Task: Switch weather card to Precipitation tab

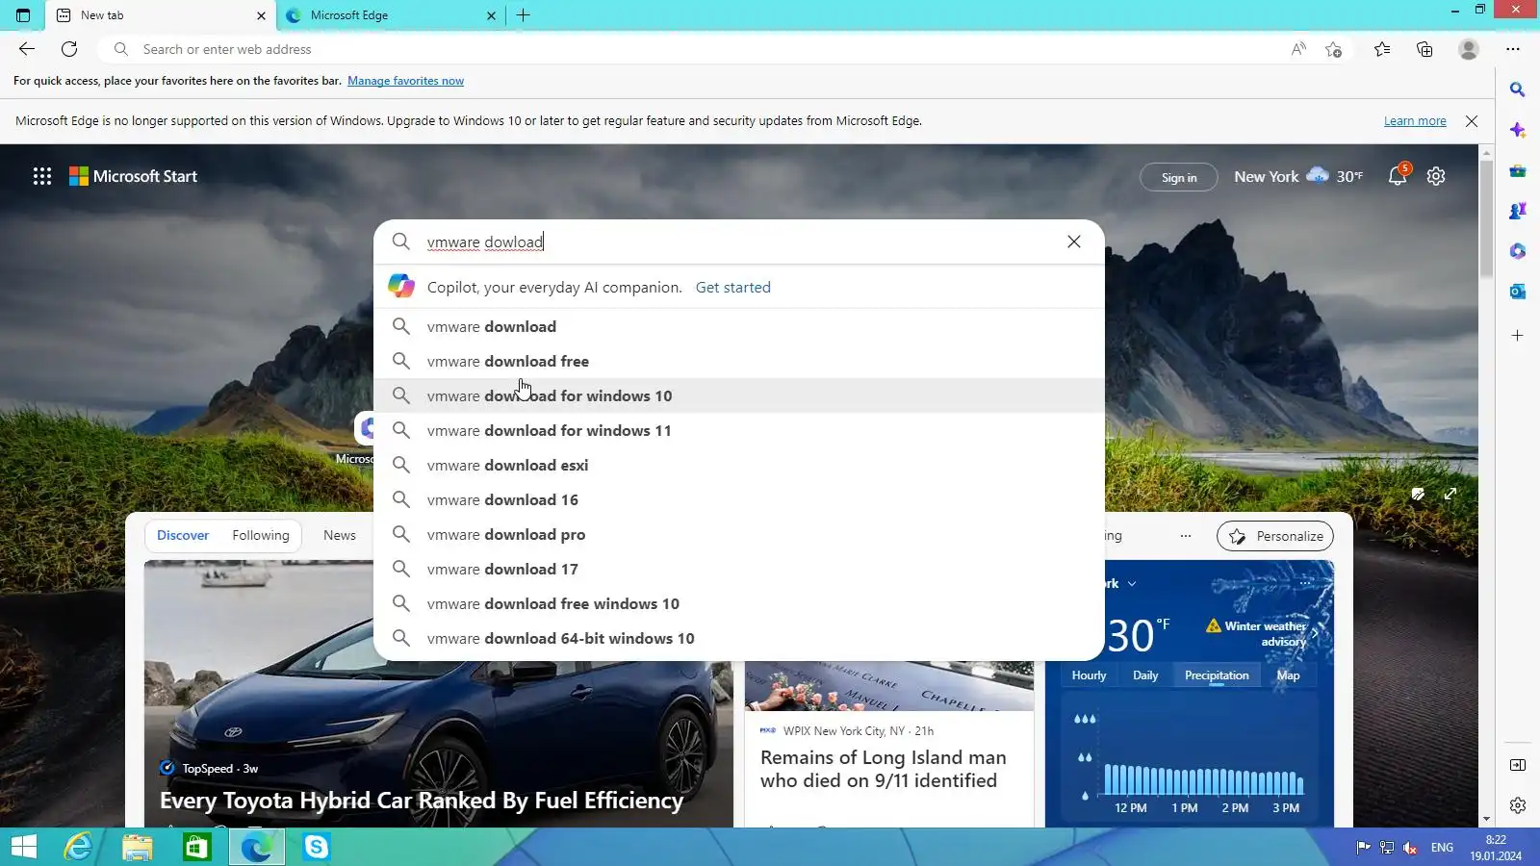Action: (1217, 675)
